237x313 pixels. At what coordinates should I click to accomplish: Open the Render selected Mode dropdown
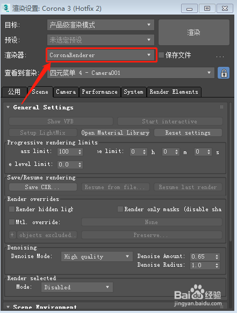click(x=77, y=287)
